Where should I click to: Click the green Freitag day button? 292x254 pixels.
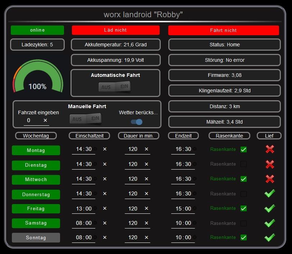click(x=36, y=209)
